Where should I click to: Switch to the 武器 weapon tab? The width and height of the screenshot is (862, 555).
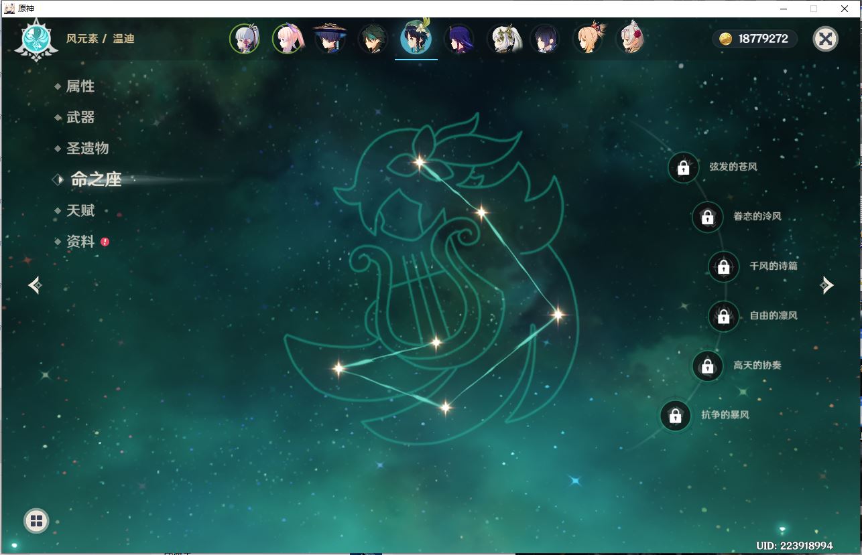[x=80, y=117]
